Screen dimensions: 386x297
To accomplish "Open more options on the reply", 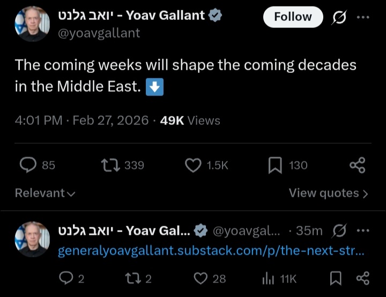I will [363, 231].
